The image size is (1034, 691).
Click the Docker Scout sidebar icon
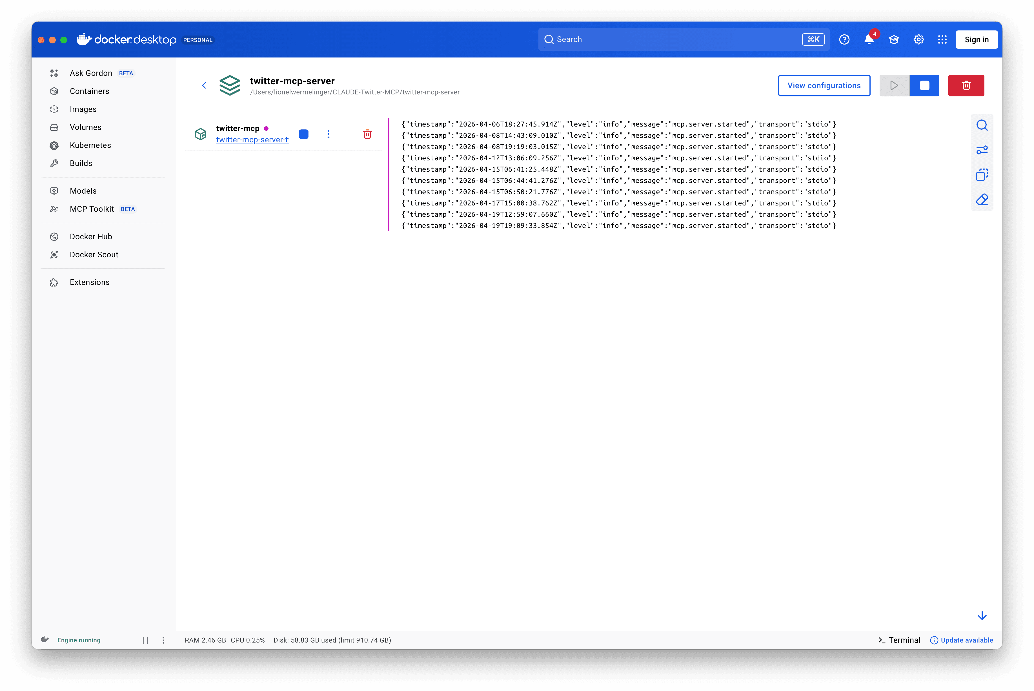pos(54,255)
